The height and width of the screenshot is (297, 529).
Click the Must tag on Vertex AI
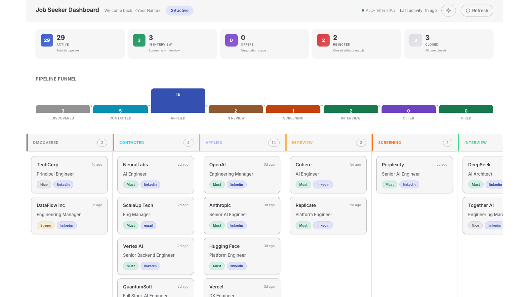tap(131, 266)
